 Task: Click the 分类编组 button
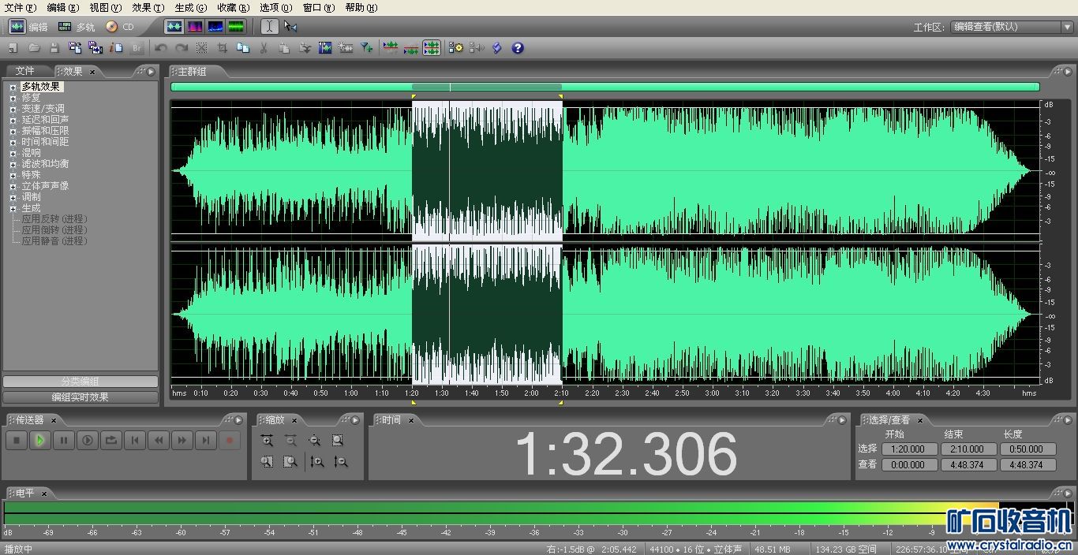[x=80, y=382]
